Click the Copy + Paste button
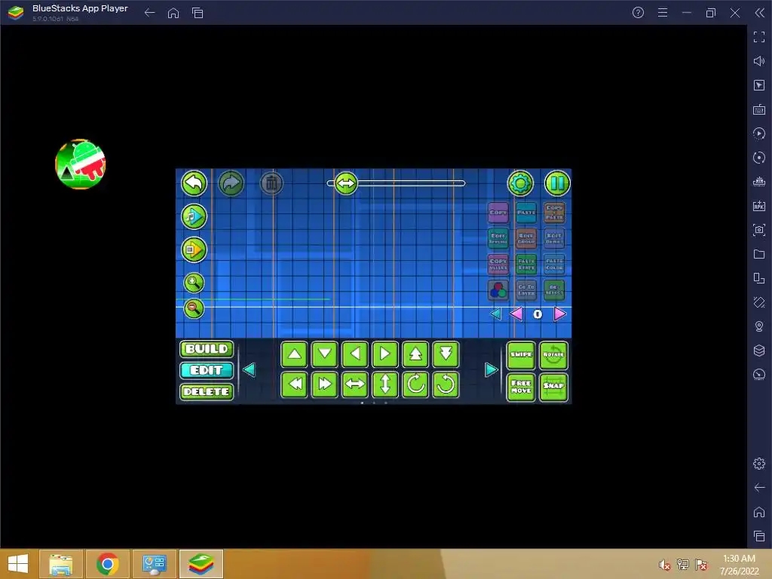This screenshot has width=772, height=579. coord(554,213)
